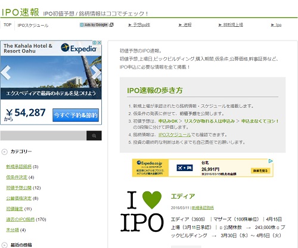298x248 pixels.
Task: Click 新規承認銘柄 tag under エディア post
Action: 203,208
